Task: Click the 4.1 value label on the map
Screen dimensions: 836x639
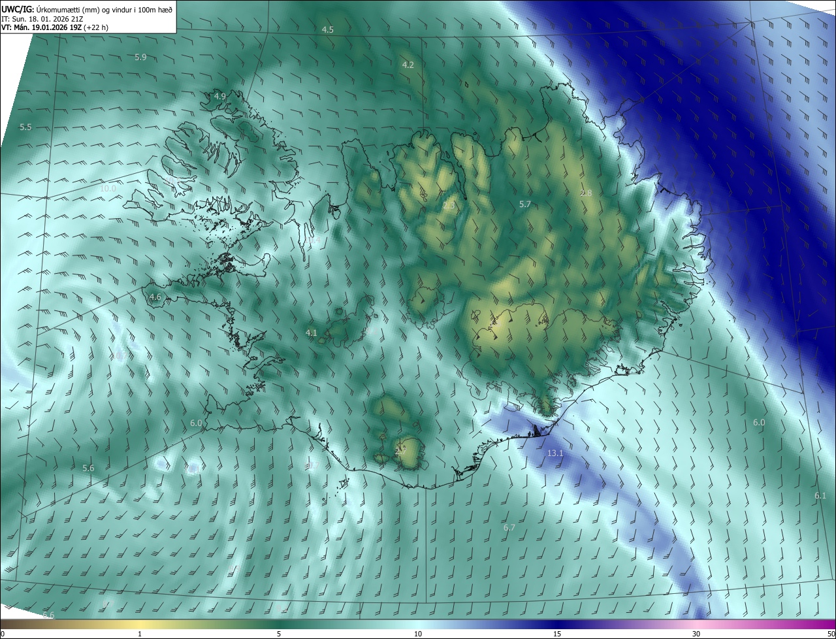Action: [312, 333]
